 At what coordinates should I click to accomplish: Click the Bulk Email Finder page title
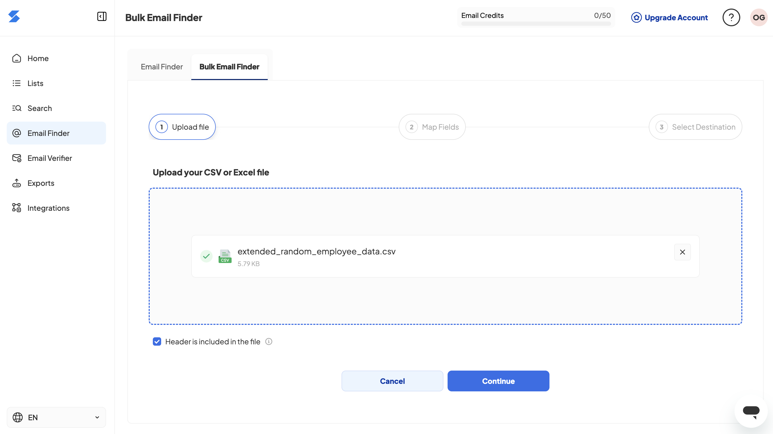[x=164, y=17]
